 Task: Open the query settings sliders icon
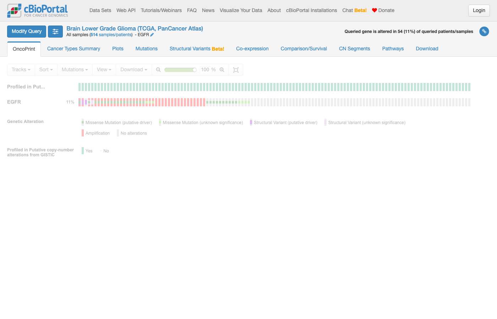pos(55,32)
